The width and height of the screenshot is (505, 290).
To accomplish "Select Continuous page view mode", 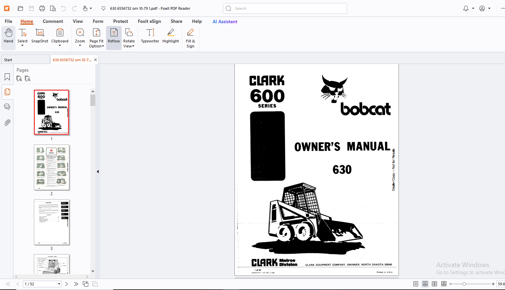I will tap(425, 284).
